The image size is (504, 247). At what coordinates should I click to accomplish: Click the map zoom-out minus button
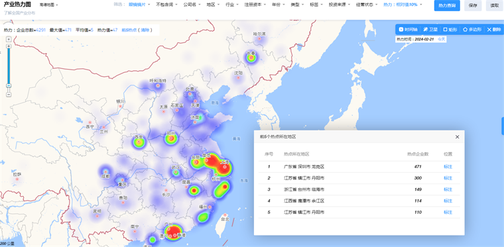tap(9, 94)
